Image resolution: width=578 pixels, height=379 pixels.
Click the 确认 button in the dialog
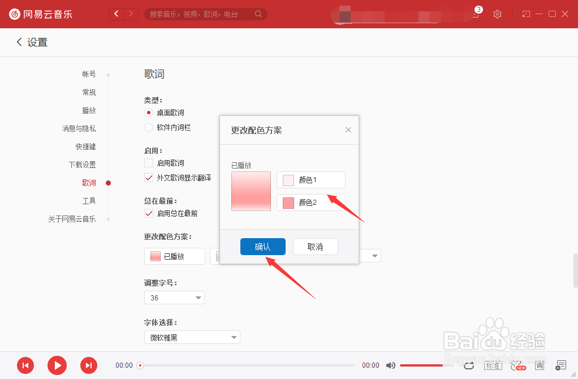click(262, 246)
